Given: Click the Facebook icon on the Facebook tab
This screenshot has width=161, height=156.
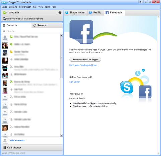Looking at the screenshot, I should [x=107, y=13].
